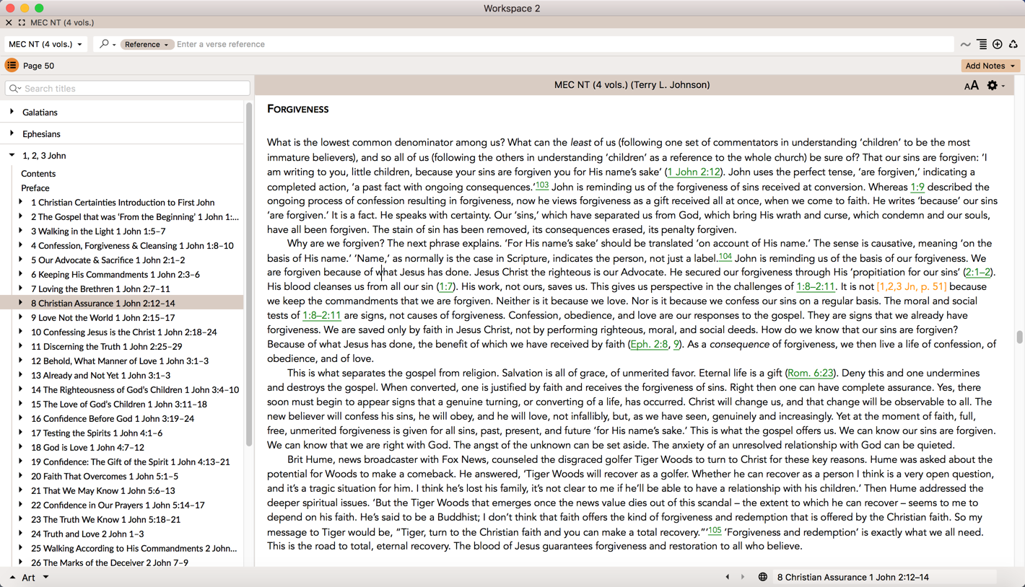The width and height of the screenshot is (1025, 587).
Task: Click the 1:8–2:11 link after 'challenges of'
Action: pyautogui.click(x=815, y=286)
